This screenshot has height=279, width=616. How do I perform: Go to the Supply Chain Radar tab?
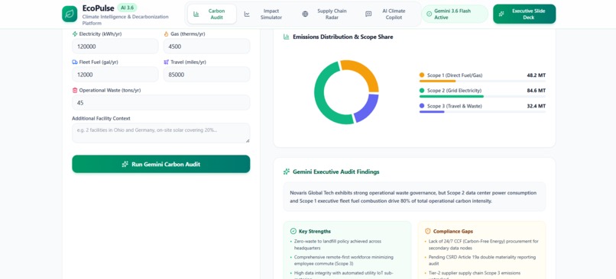(327, 14)
